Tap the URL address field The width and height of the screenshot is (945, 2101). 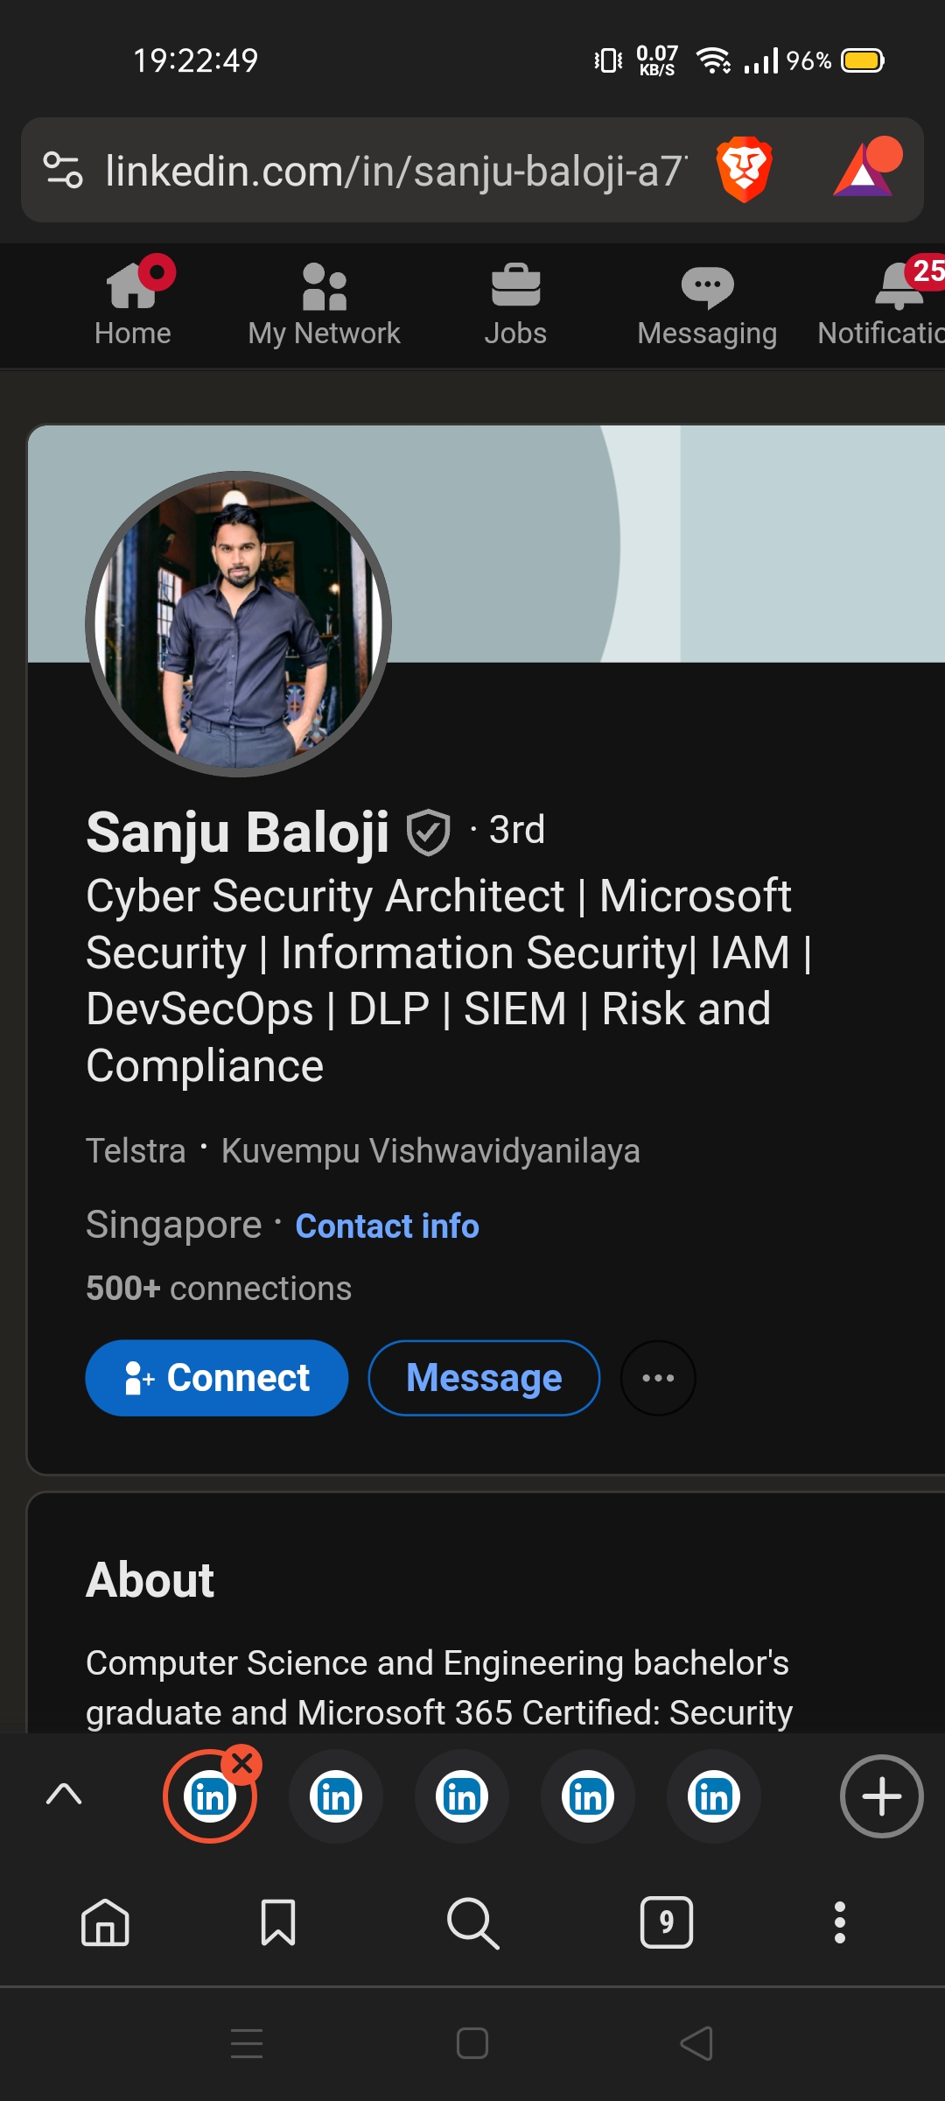[394, 170]
